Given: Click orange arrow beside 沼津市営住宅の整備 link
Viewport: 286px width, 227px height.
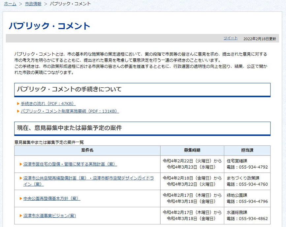Looking at the screenshot, I should pos(21,164).
